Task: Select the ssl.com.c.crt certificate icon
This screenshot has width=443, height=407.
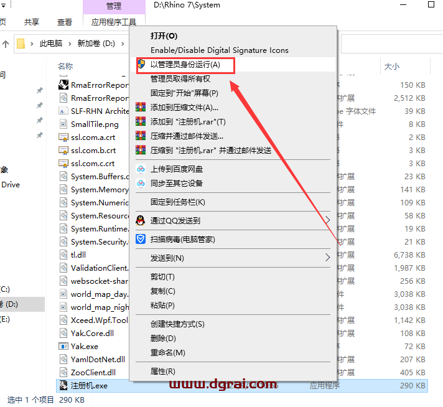Action: [63, 164]
